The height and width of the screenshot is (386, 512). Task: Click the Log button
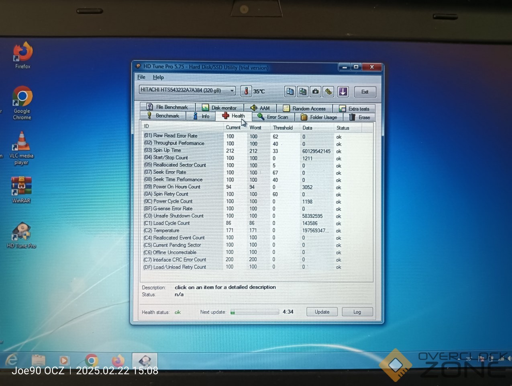coord(357,312)
